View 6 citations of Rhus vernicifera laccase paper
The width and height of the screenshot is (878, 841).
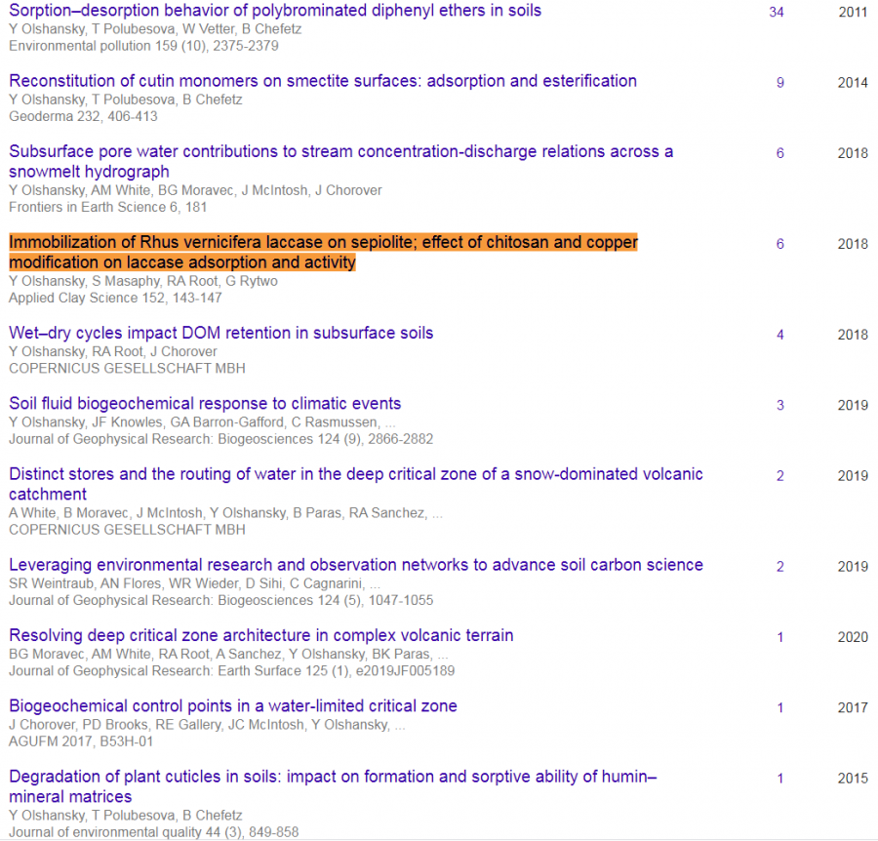[x=780, y=244]
